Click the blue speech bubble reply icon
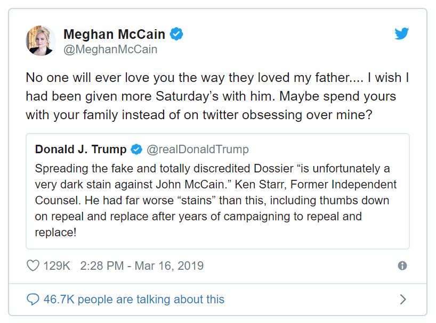 pos(33,299)
